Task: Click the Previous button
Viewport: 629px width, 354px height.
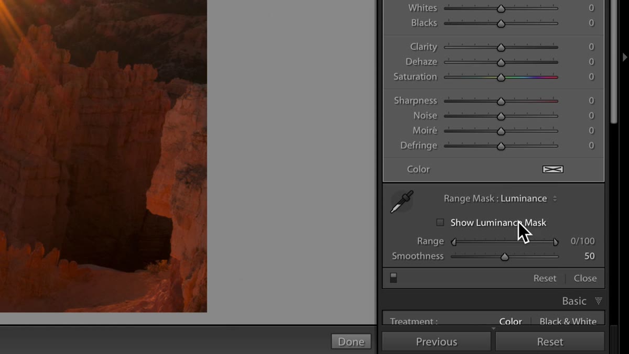Action: [x=436, y=341]
